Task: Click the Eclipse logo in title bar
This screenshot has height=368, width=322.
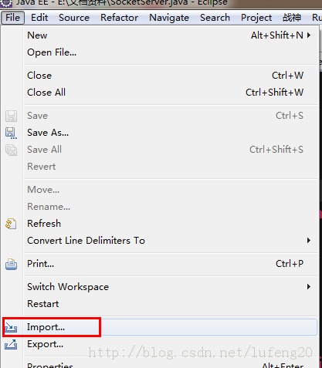Action: click(5, 3)
